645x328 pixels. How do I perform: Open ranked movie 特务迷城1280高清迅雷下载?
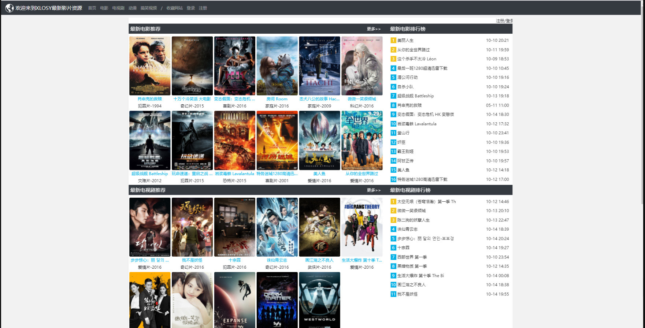pyautogui.click(x=422, y=179)
